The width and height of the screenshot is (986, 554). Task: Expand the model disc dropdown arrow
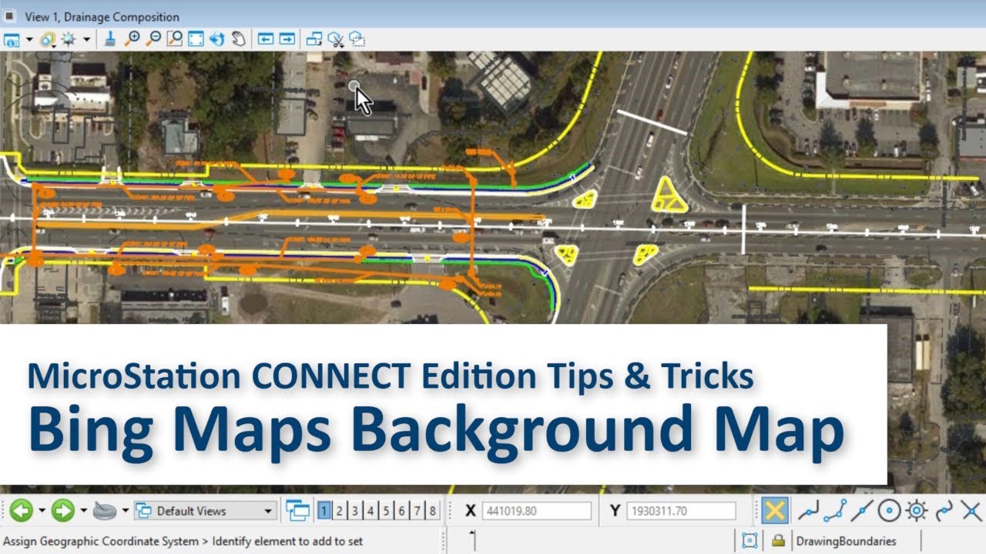[x=125, y=511]
